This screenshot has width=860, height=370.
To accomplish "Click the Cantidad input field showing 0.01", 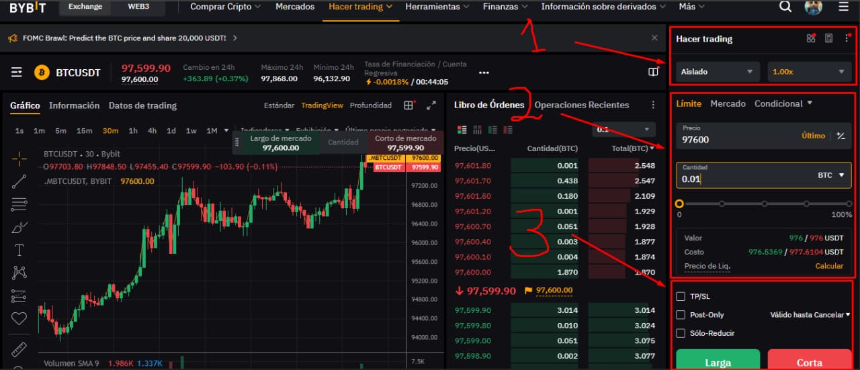I will (764, 175).
